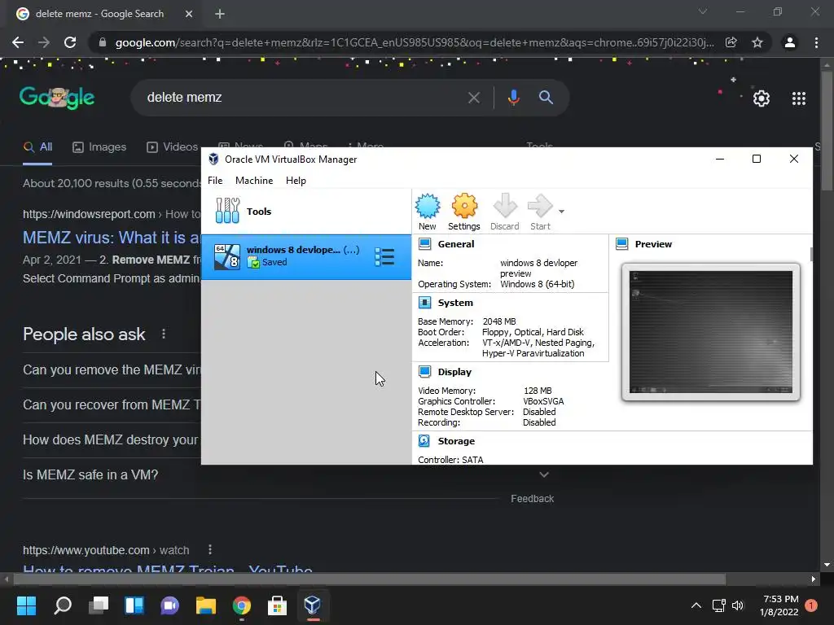Click Preview section monitor icon
Image resolution: width=834 pixels, height=625 pixels.
[x=621, y=244]
